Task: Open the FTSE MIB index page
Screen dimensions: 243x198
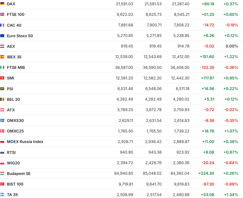Action: pos(16,67)
